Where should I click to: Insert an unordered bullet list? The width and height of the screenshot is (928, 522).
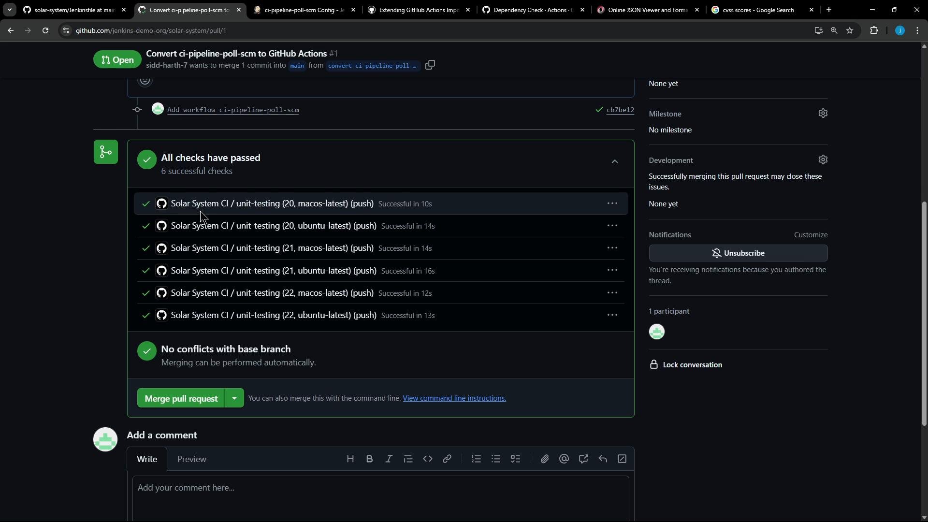pos(496,459)
